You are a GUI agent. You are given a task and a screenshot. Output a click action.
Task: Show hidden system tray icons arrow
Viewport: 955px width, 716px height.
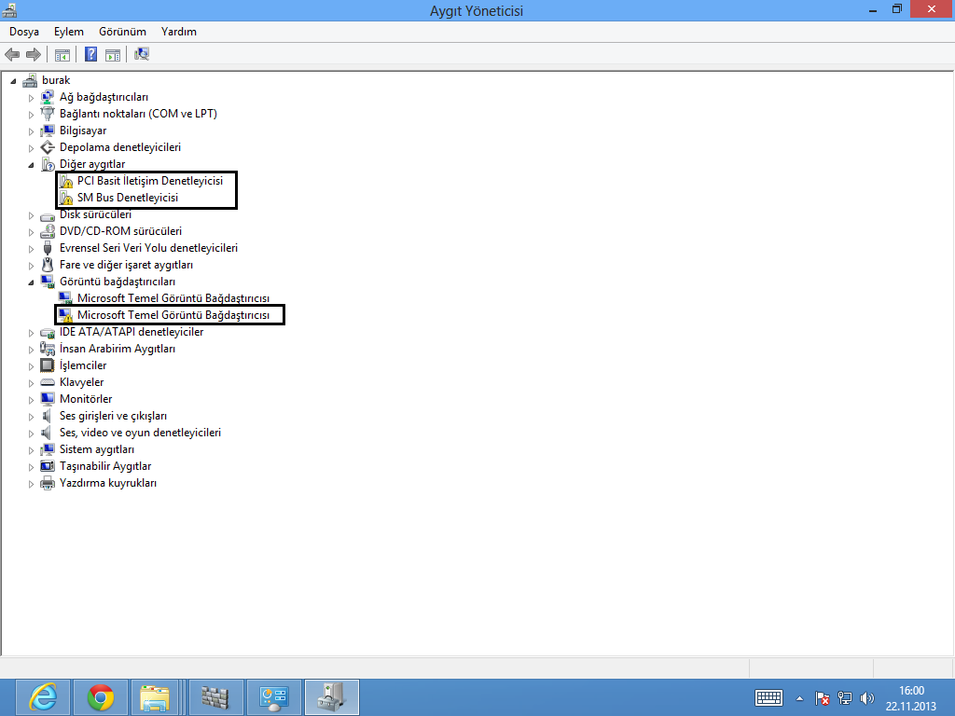click(799, 698)
